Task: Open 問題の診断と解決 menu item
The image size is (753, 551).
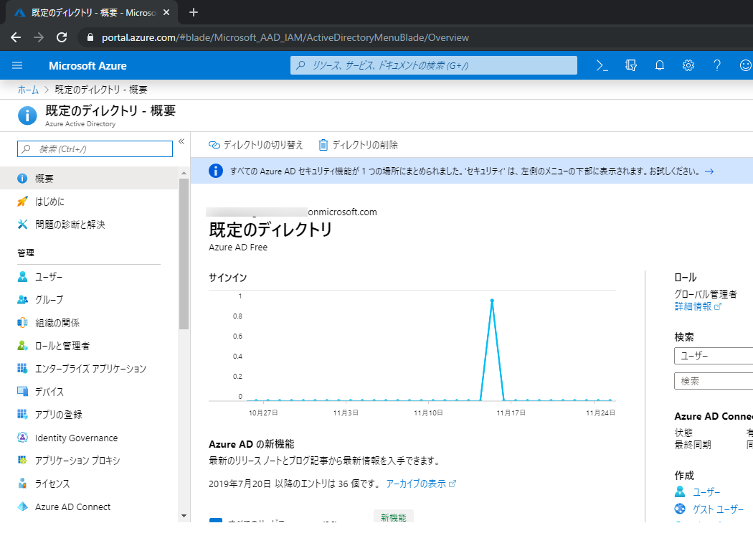Action: [x=89, y=225]
